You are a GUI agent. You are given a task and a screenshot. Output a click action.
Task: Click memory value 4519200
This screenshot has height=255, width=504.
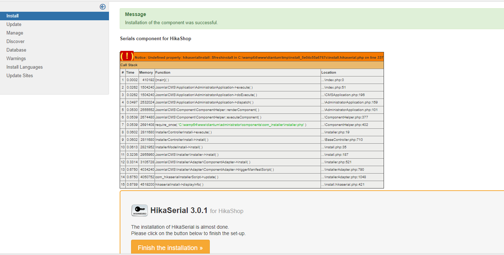tap(146, 185)
